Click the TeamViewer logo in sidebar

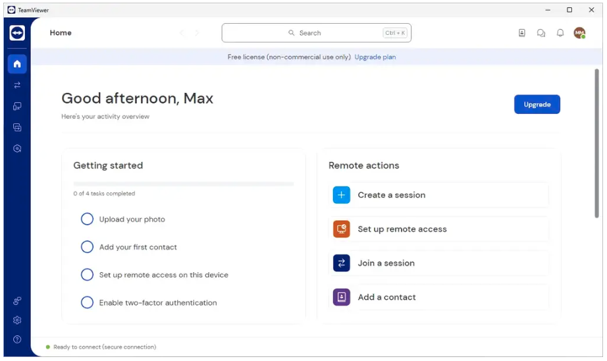click(17, 33)
